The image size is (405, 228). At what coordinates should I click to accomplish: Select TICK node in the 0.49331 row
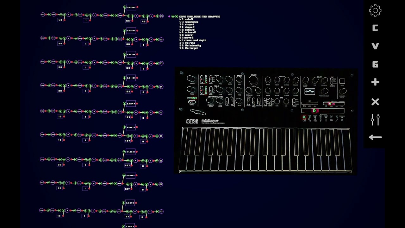pyautogui.click(x=42, y=159)
